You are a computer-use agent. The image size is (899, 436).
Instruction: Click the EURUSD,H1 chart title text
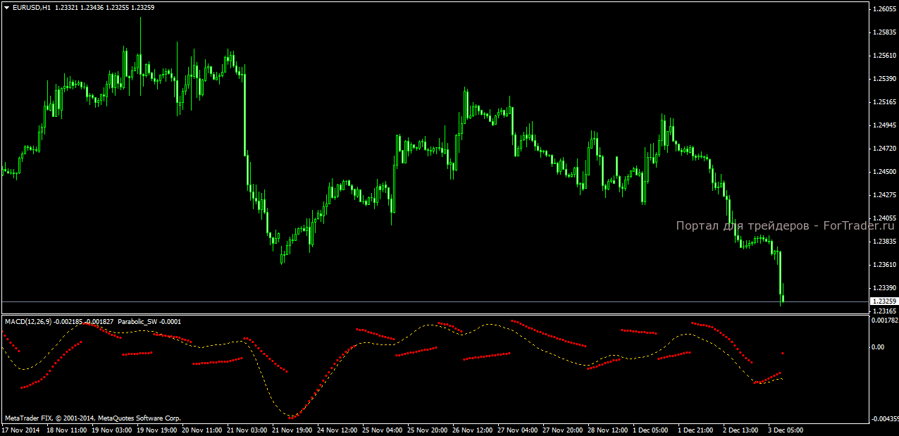click(32, 6)
